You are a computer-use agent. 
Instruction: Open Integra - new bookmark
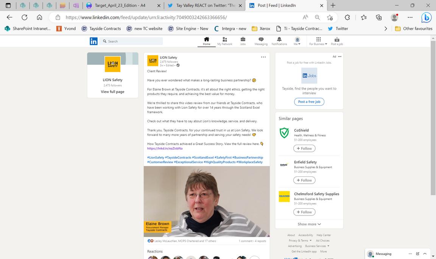click(230, 28)
